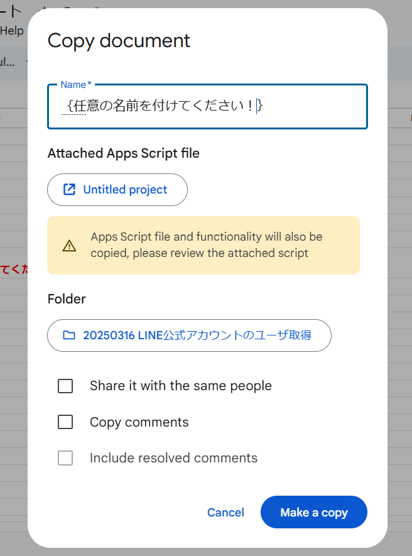Click the red Japanese text behind the dialog
This screenshot has width=412, height=556.
[14, 270]
